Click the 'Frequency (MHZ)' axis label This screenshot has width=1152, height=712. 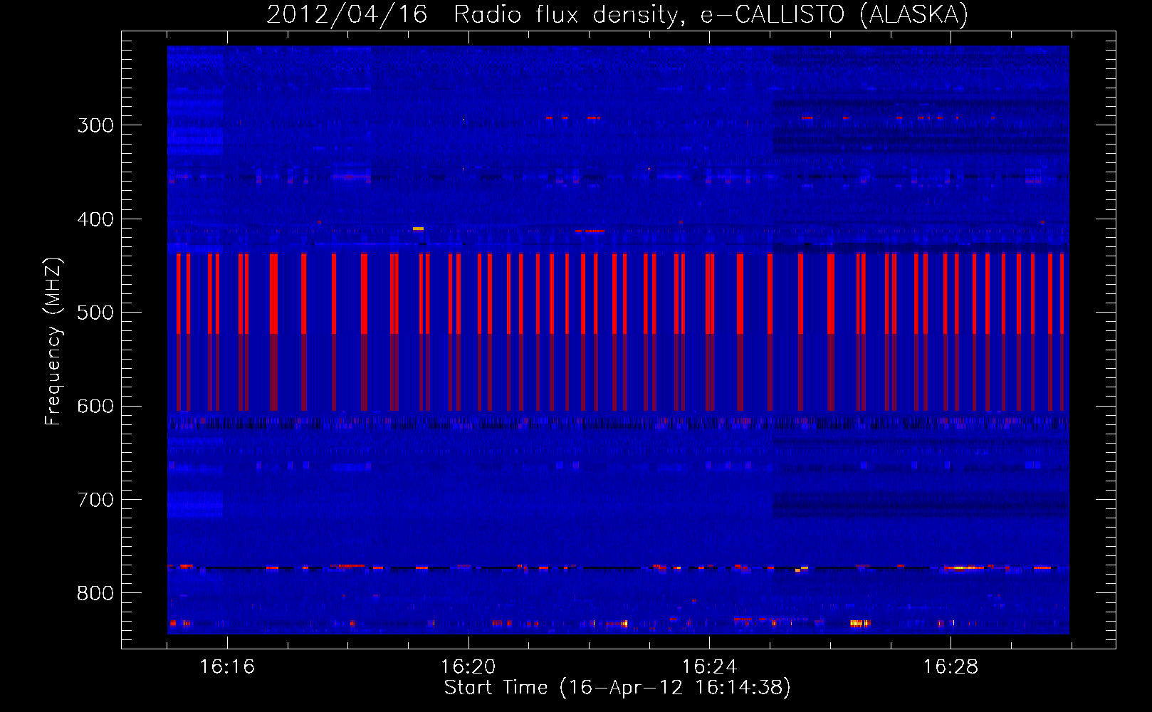coord(53,342)
